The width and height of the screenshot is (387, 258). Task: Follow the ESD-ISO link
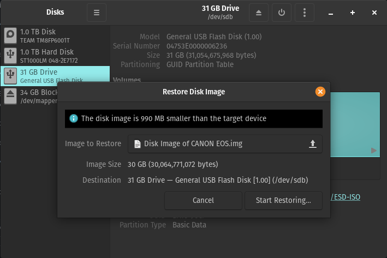(x=346, y=197)
